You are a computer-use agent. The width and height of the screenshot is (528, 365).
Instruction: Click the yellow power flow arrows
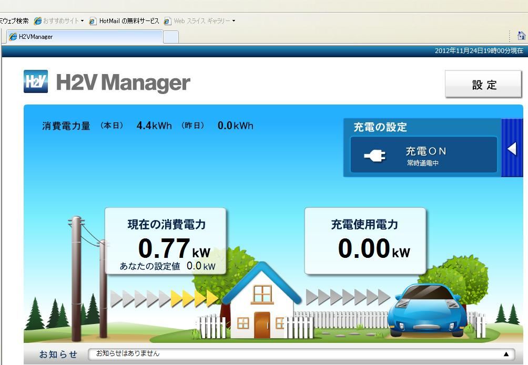(194, 298)
